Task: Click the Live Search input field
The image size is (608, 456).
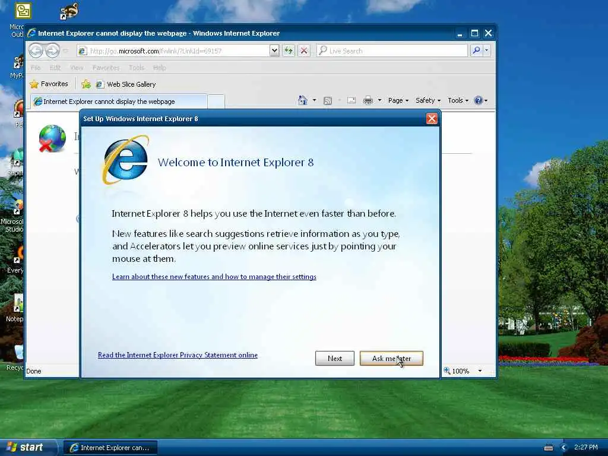Action: 392,51
